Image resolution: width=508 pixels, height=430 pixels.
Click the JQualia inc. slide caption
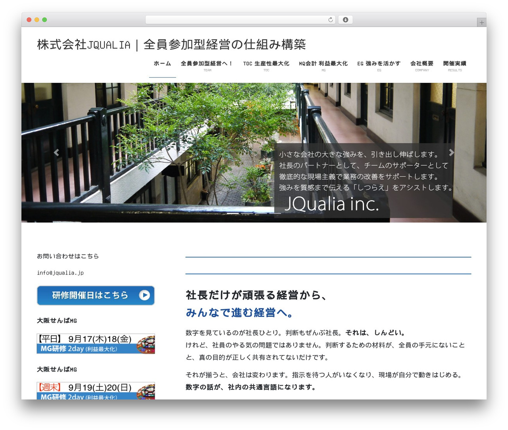pyautogui.click(x=332, y=204)
